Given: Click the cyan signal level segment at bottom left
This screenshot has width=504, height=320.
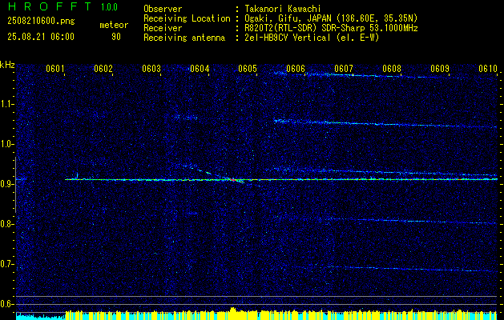Looking at the screenshot, I should point(41,317).
